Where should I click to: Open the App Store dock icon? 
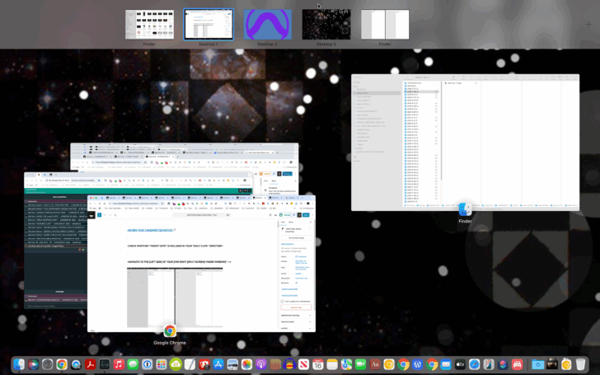pyautogui.click(x=218, y=364)
